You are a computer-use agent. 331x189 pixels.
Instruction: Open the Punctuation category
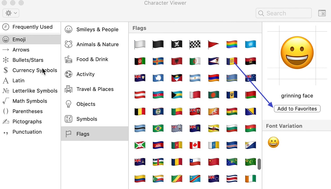coord(30,132)
